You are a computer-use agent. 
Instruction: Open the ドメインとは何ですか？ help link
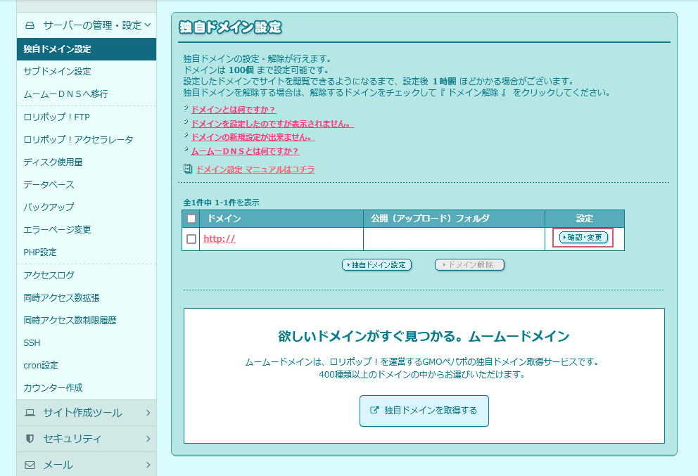tap(234, 110)
